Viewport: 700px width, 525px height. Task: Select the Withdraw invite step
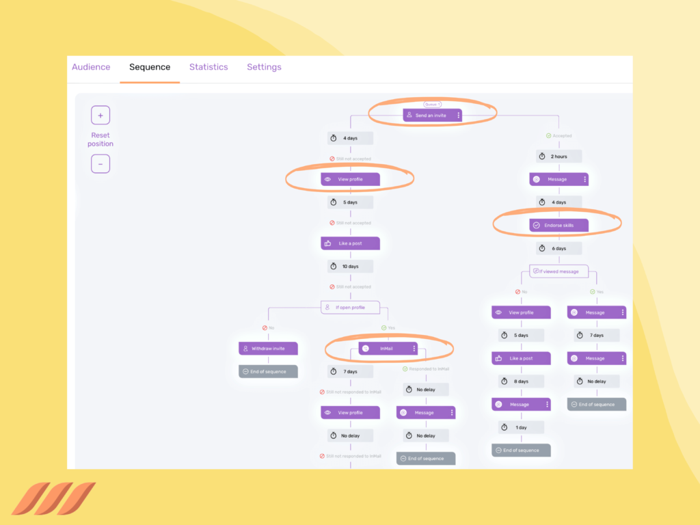(268, 349)
